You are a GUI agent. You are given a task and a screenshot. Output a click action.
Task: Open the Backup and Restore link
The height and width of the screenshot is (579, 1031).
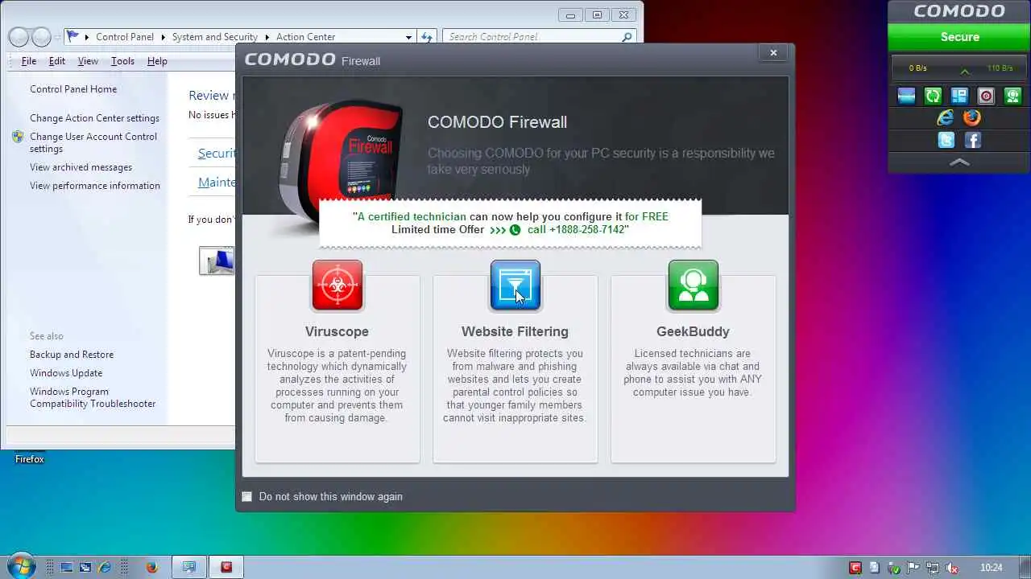pyautogui.click(x=72, y=355)
